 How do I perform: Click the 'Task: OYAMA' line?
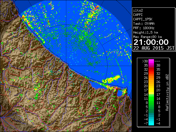pyautogui.click(x=144, y=24)
